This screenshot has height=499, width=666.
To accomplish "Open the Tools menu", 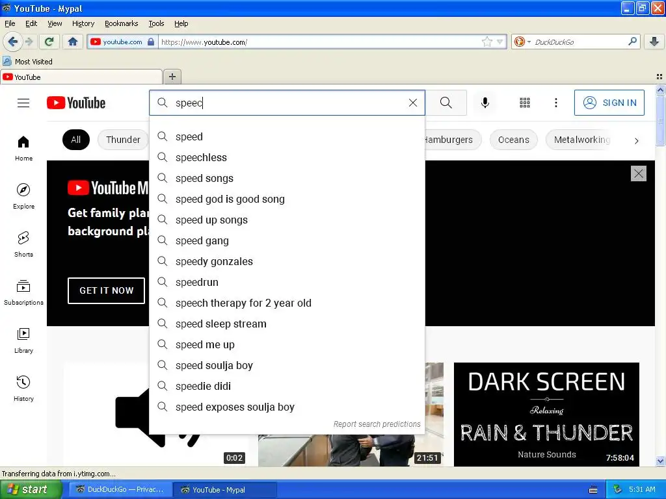I will point(156,23).
